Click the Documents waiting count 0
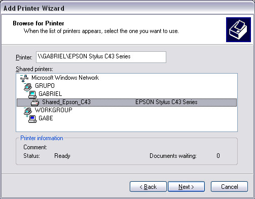The image size is (255, 199). pos(218,156)
